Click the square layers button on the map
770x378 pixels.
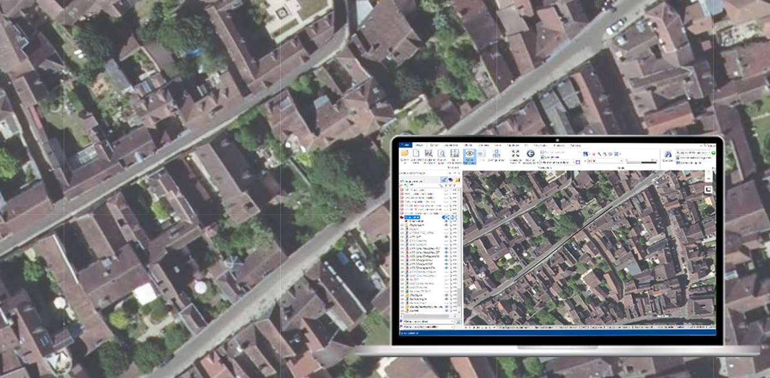tap(709, 190)
